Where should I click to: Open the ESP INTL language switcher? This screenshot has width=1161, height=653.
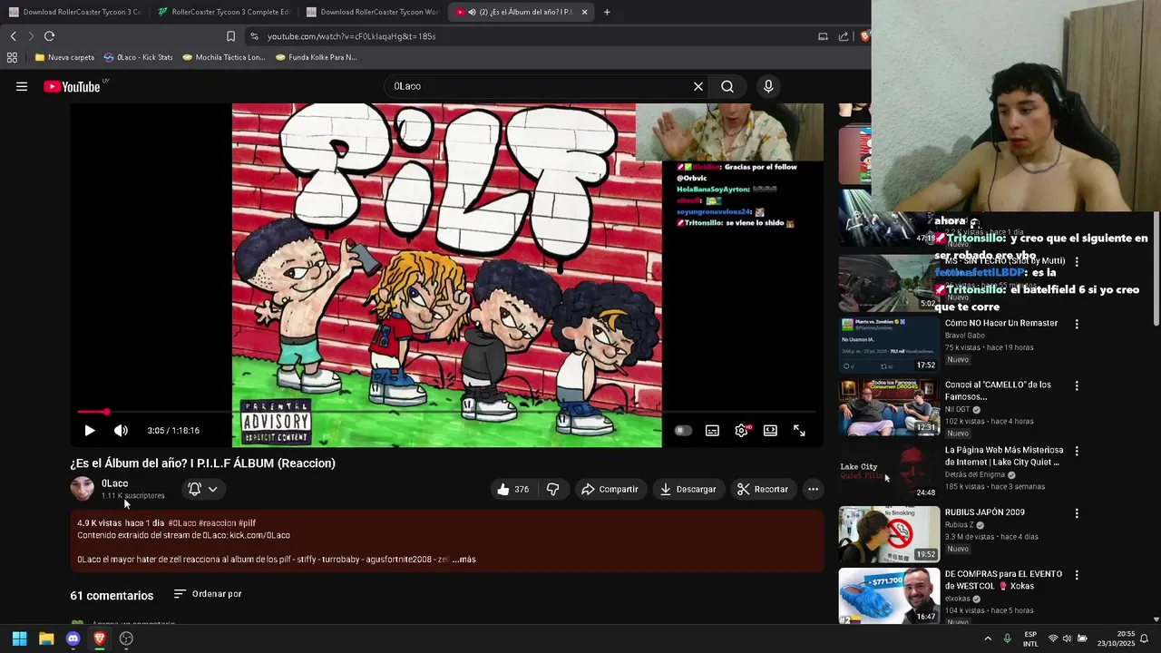[1030, 638]
